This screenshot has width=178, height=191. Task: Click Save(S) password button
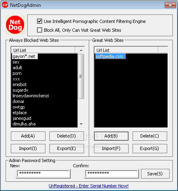point(155,174)
